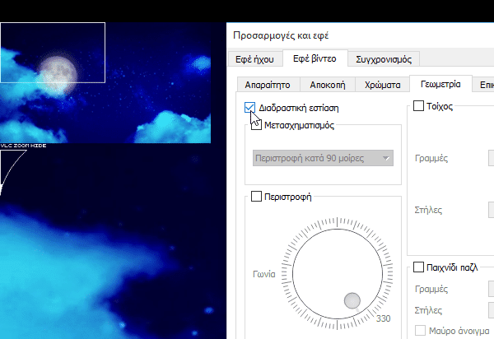Enable the Περιστροφή checkbox

pyautogui.click(x=256, y=197)
